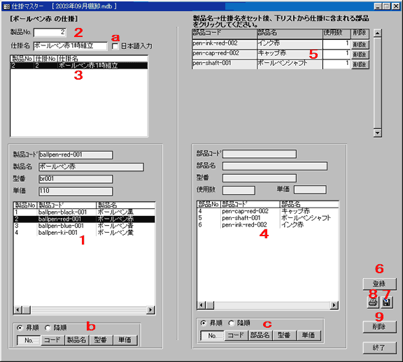Click up arrow of parts table scrollbar

pos(377,33)
